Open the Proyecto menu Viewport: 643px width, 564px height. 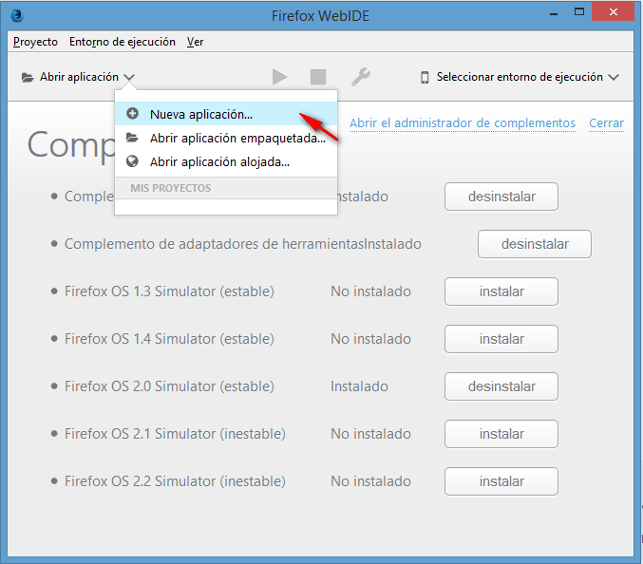pos(35,42)
